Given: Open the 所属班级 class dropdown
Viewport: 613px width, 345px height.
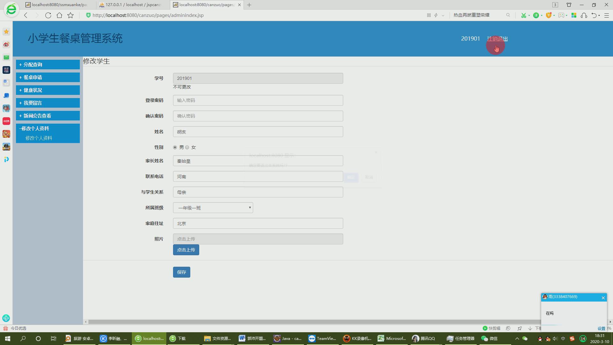Looking at the screenshot, I should (x=213, y=208).
